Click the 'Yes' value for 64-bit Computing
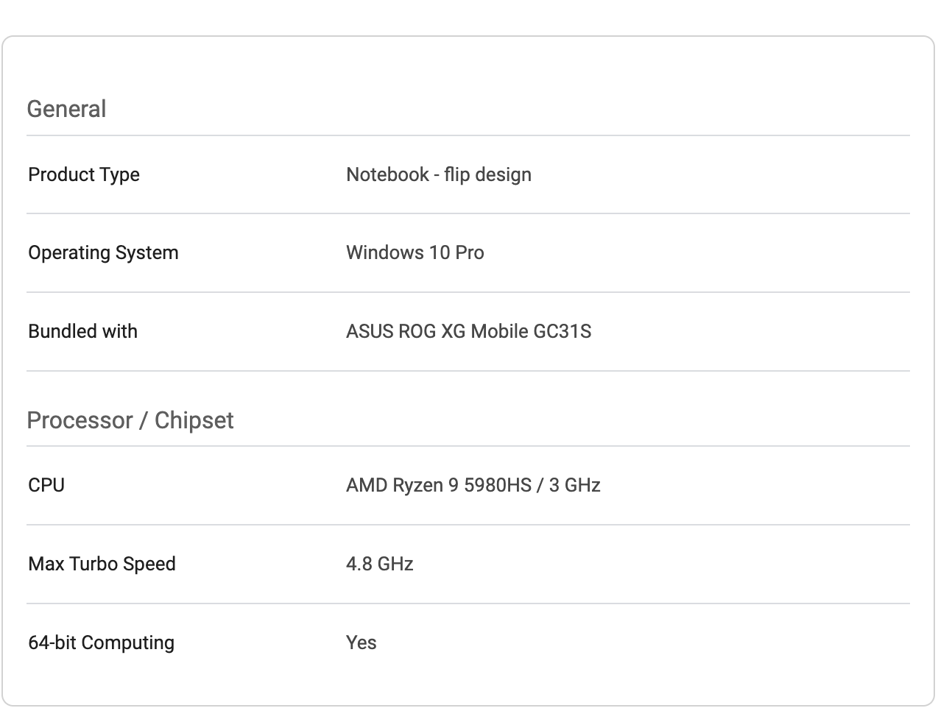 click(361, 642)
